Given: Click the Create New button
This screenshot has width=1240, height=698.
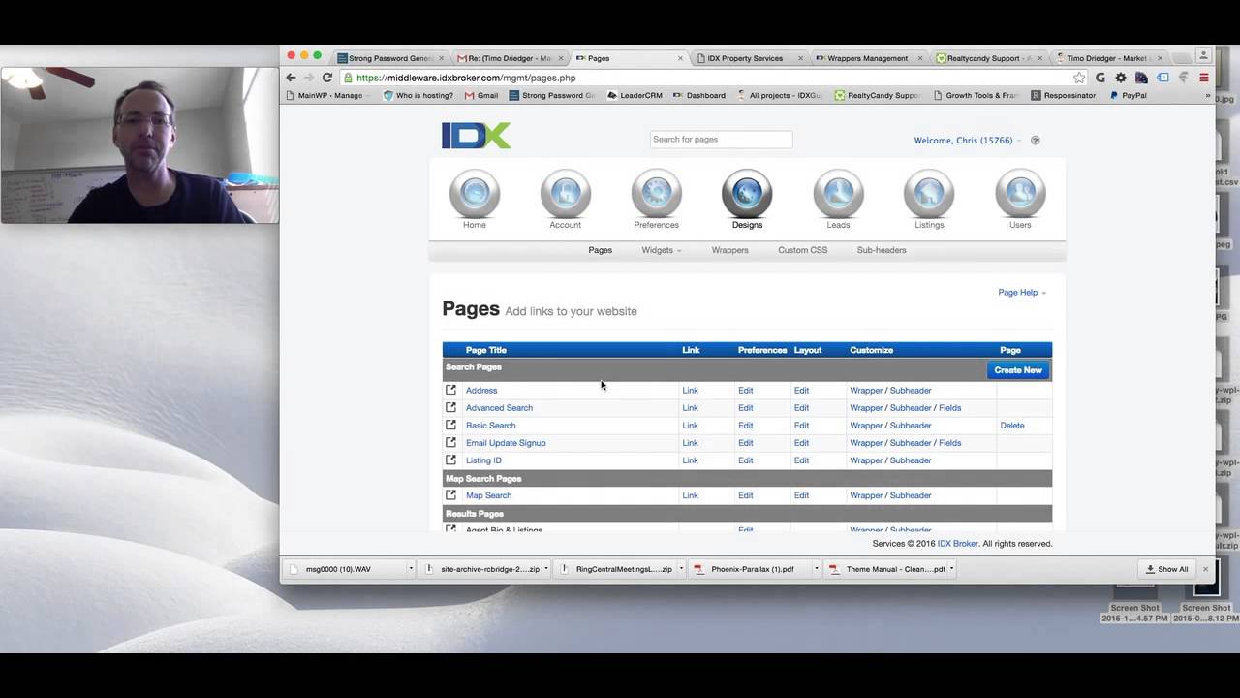Looking at the screenshot, I should pyautogui.click(x=1018, y=370).
